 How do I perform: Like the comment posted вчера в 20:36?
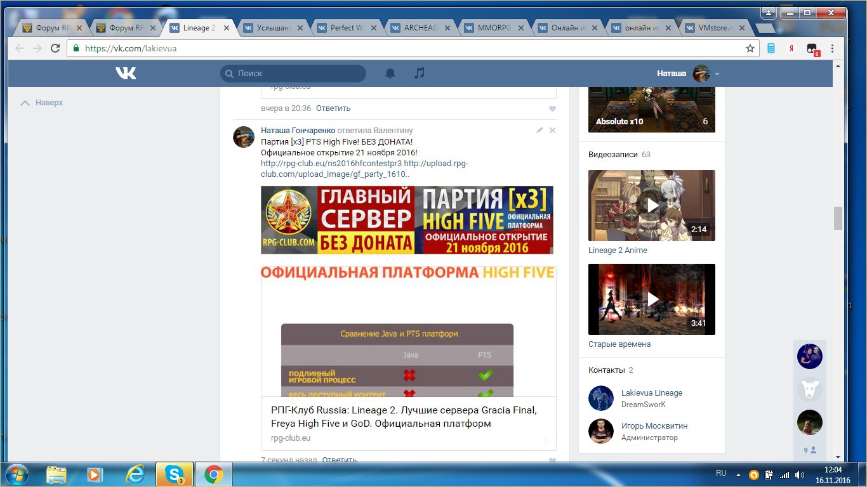pyautogui.click(x=552, y=108)
